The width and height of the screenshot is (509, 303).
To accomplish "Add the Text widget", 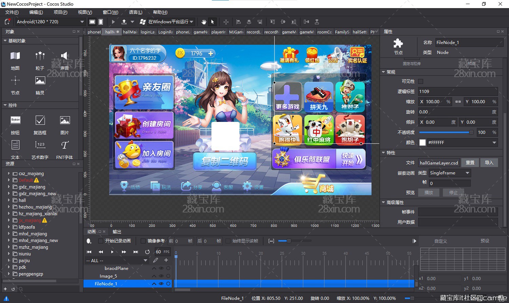I will [15, 149].
